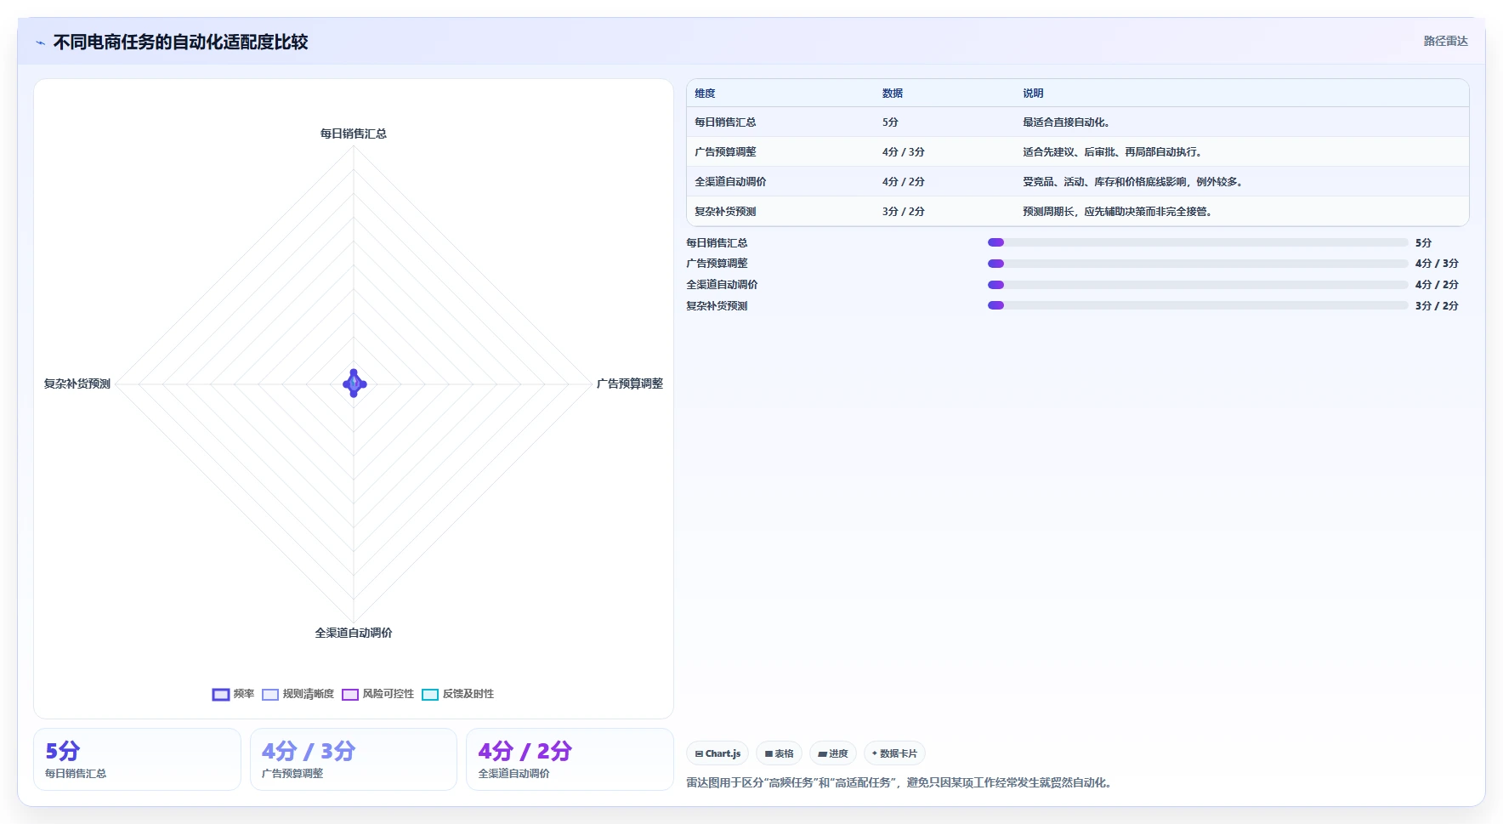Click the card title 不同电商任务的自动化适配度比较
1503x824 pixels.
point(180,43)
